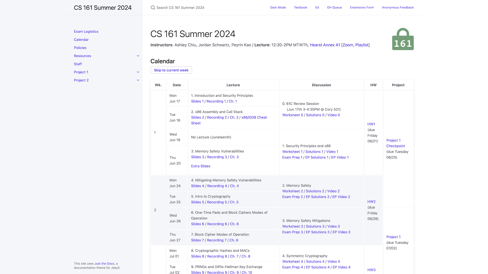
Task: Expand the Resources sidebar section
Action: pos(138,56)
